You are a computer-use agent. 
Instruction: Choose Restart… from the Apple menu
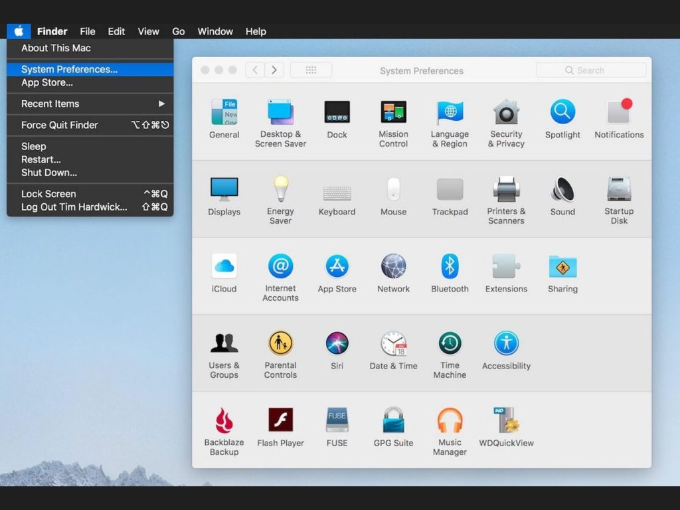click(90, 159)
